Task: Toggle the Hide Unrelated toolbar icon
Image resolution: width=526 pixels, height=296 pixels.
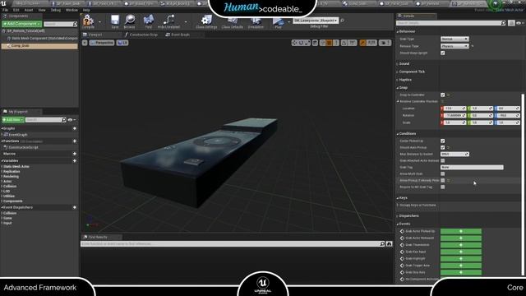Action: click(x=168, y=21)
